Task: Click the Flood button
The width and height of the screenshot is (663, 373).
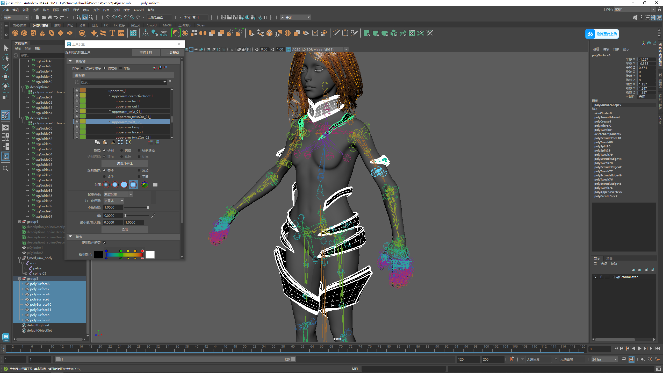Action: [125, 229]
